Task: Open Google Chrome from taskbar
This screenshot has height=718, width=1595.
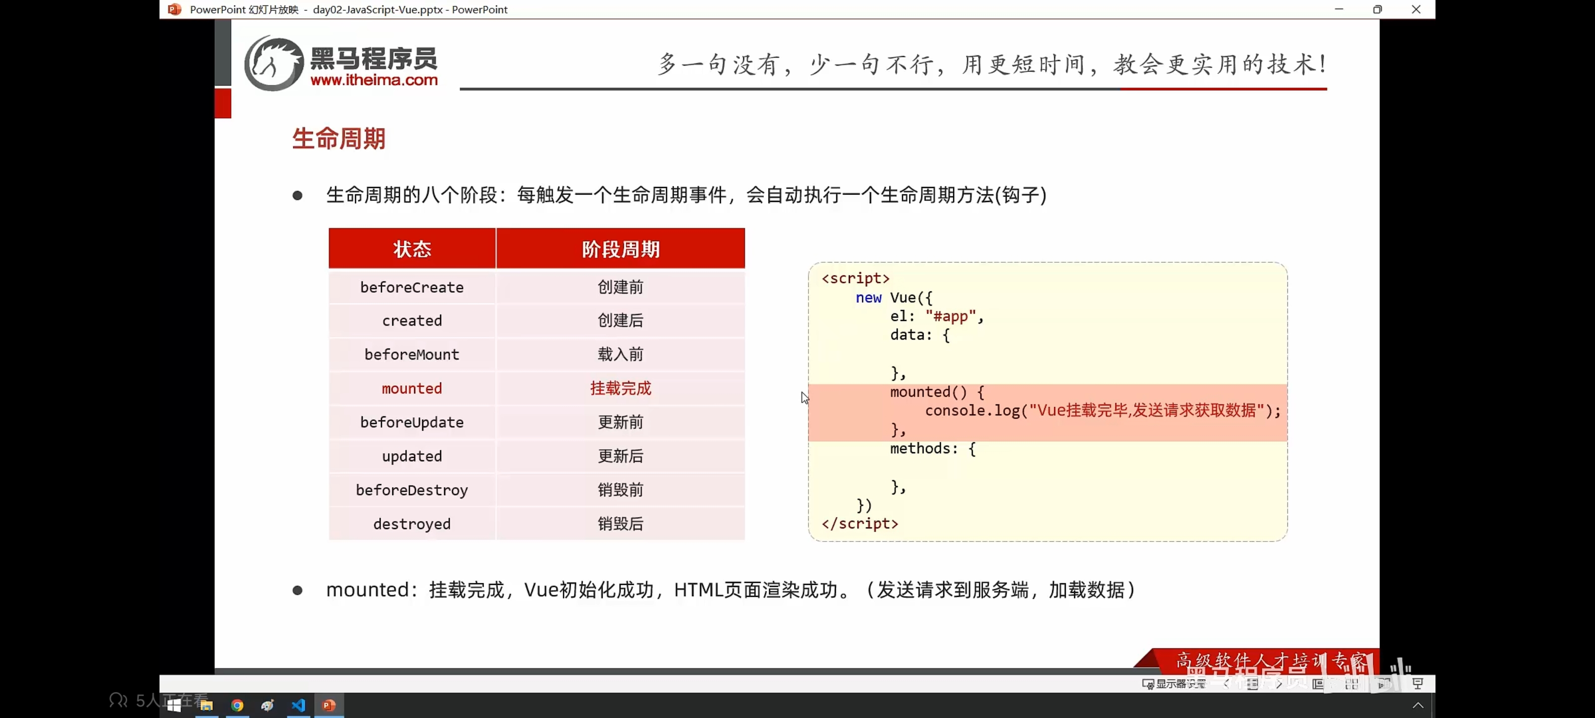Action: pos(237,705)
